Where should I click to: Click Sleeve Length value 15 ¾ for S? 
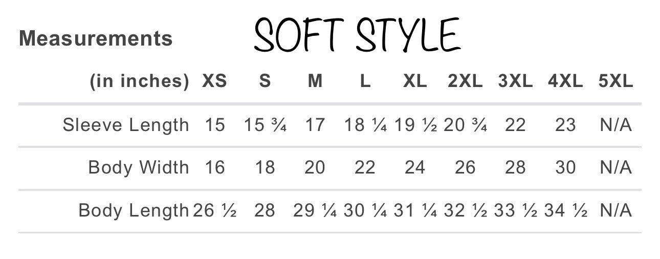click(265, 125)
